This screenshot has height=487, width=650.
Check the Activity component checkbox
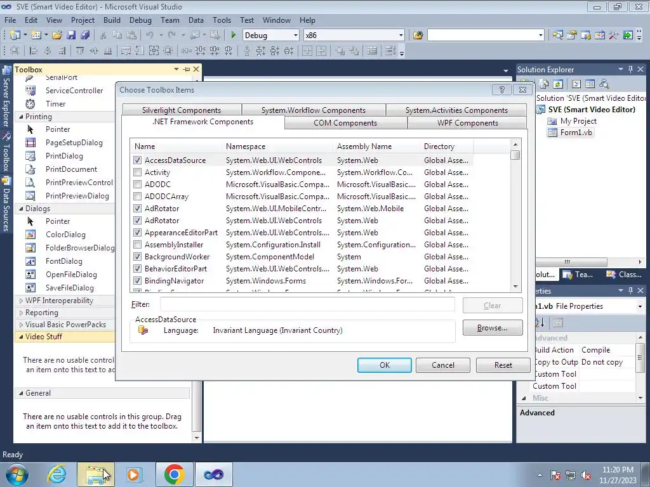pos(137,172)
